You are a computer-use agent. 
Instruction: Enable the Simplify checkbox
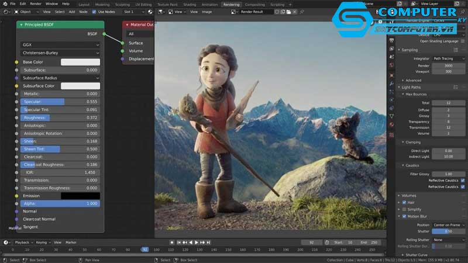pyautogui.click(x=404, y=209)
